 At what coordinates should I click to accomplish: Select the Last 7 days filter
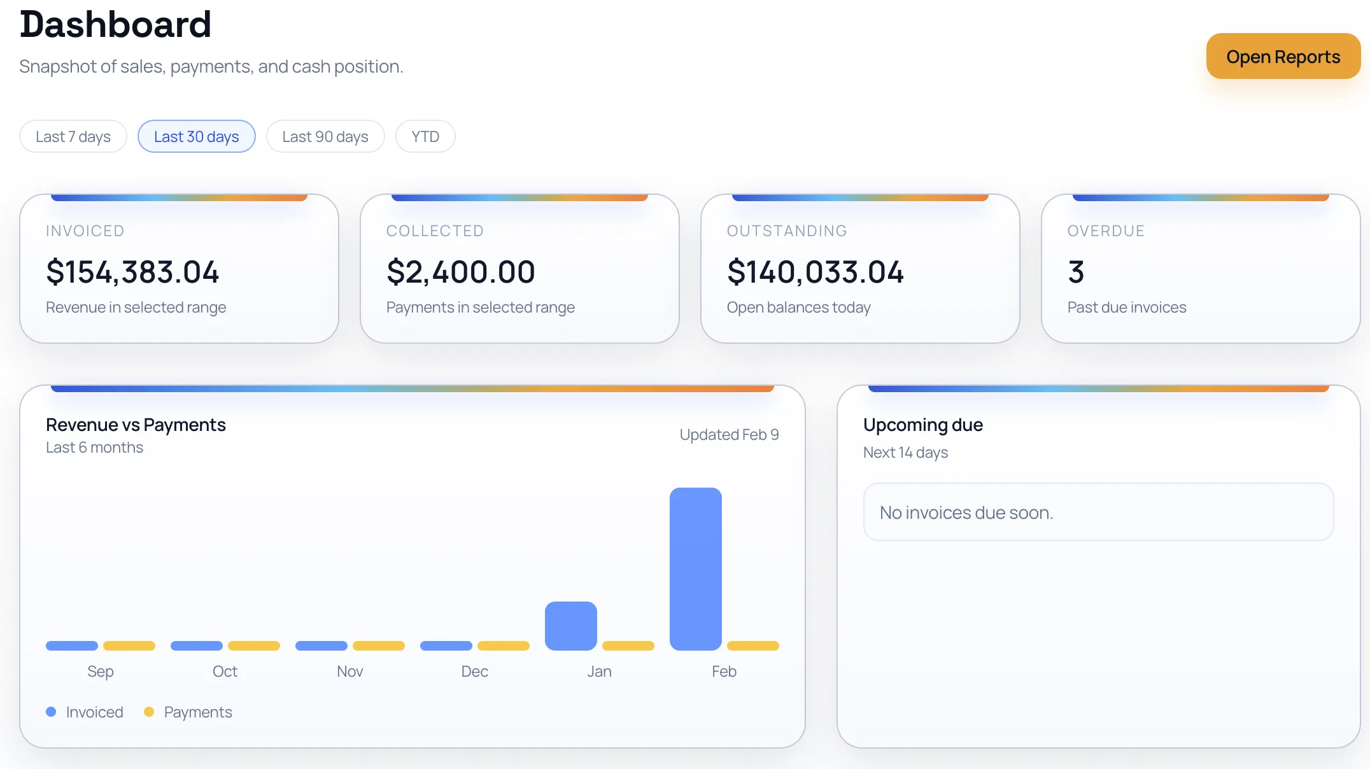tap(73, 136)
